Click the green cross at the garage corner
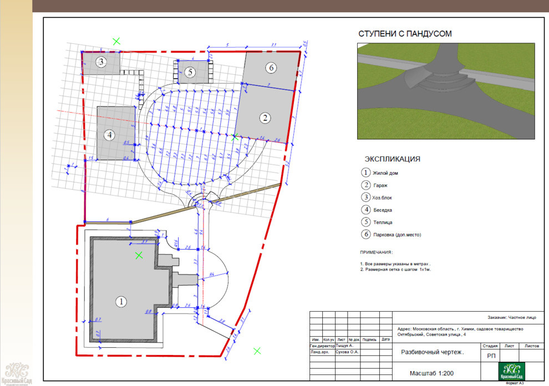This screenshot has height=386, width=549. tap(235, 136)
